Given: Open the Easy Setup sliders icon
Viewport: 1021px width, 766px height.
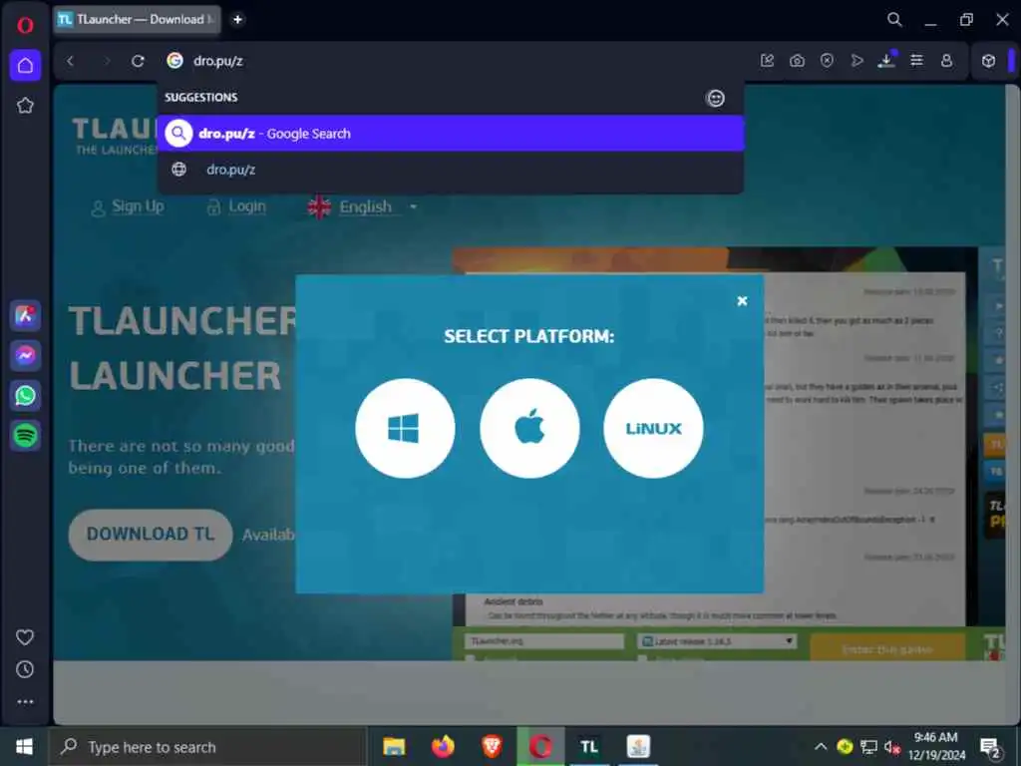Looking at the screenshot, I should click(x=916, y=61).
